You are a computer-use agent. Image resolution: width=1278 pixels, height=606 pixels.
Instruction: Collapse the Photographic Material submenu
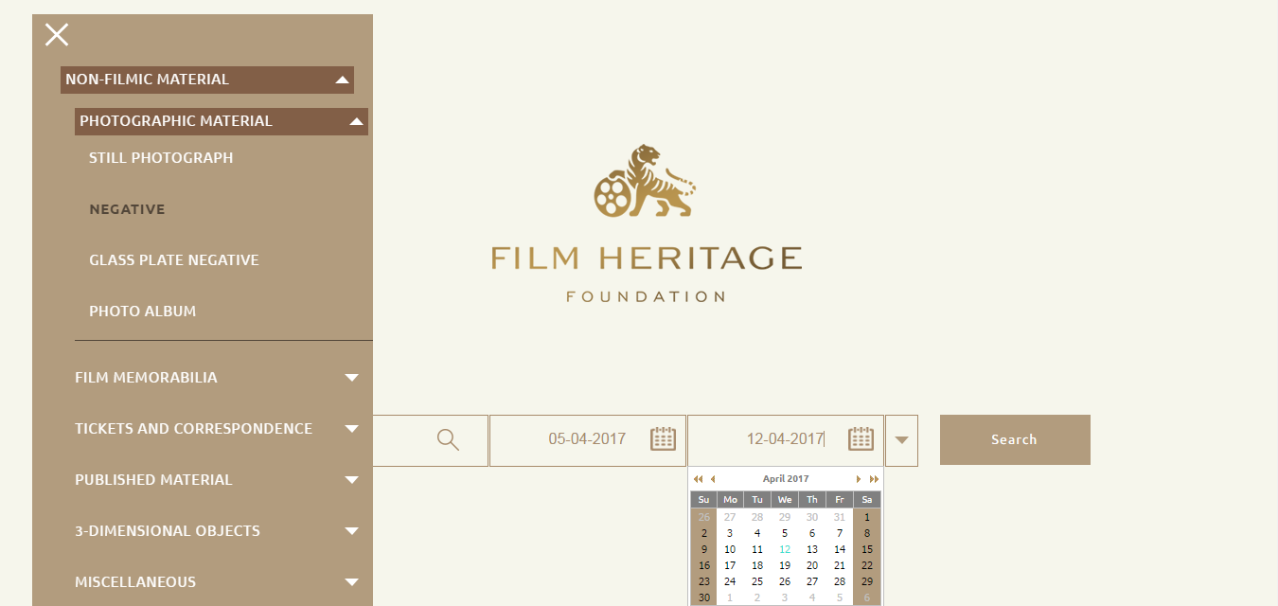click(x=357, y=121)
